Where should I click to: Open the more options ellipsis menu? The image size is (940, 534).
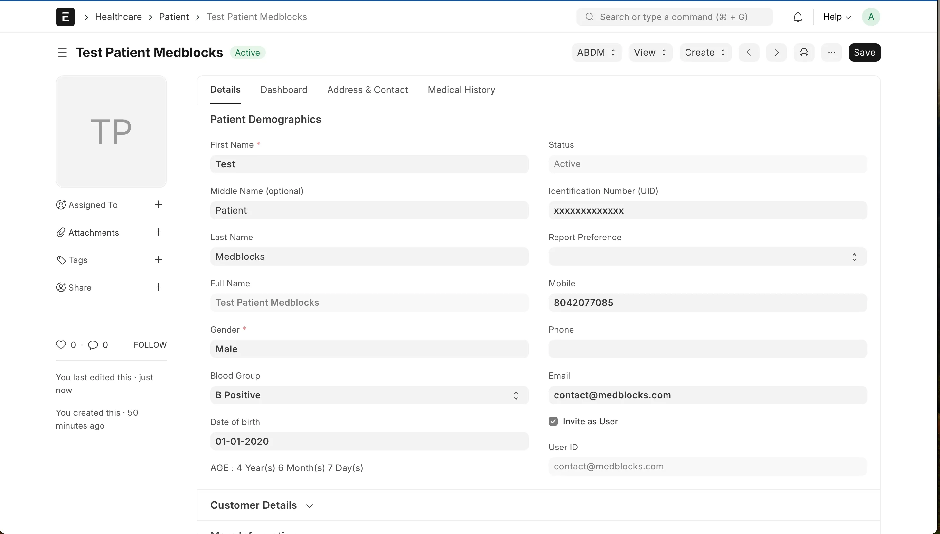click(x=832, y=52)
